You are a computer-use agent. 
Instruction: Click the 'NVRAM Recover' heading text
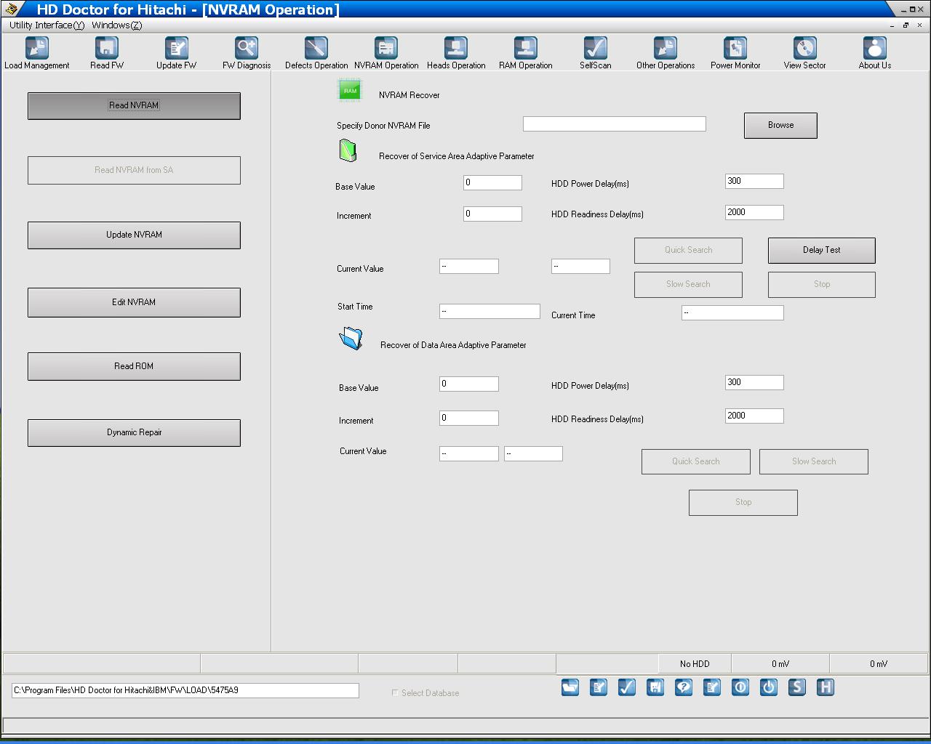[409, 95]
